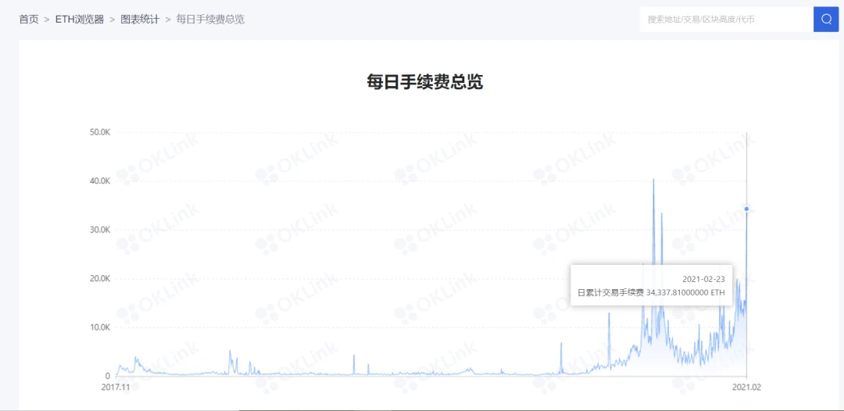Screen dimensions: 844x411
Task: Click the 20.0K y-axis label
Action: point(100,279)
